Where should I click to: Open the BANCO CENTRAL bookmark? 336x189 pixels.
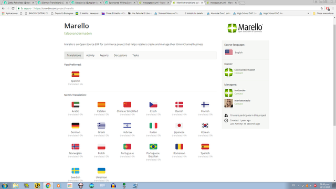(x=36, y=13)
